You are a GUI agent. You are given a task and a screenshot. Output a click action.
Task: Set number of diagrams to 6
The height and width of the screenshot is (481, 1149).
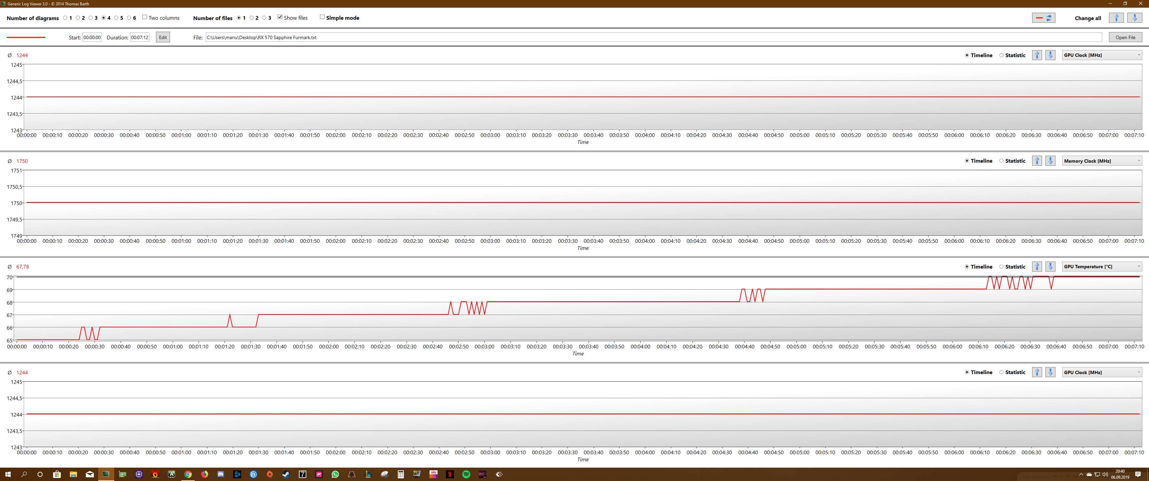[x=129, y=18]
